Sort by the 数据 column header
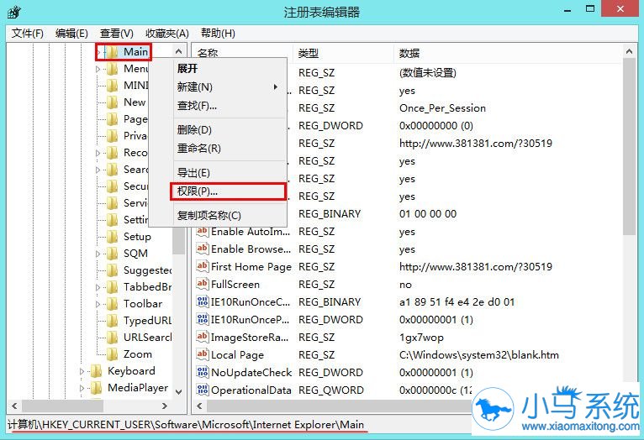Image resolution: width=644 pixels, height=440 pixels. pos(509,53)
